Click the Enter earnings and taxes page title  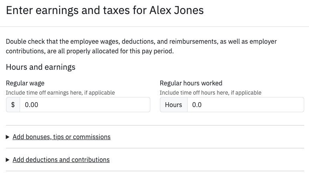(x=105, y=10)
